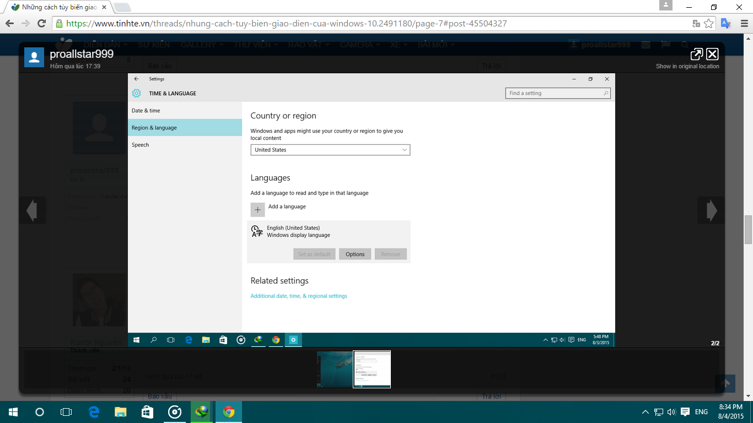This screenshot has height=423, width=753.
Task: Close the image lightbox viewer
Action: coord(712,54)
